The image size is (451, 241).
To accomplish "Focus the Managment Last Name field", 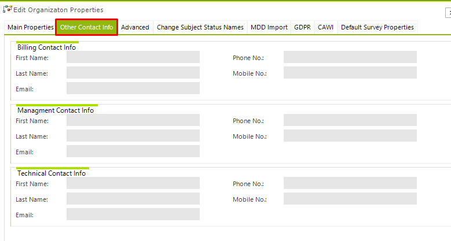I will coord(133,136).
